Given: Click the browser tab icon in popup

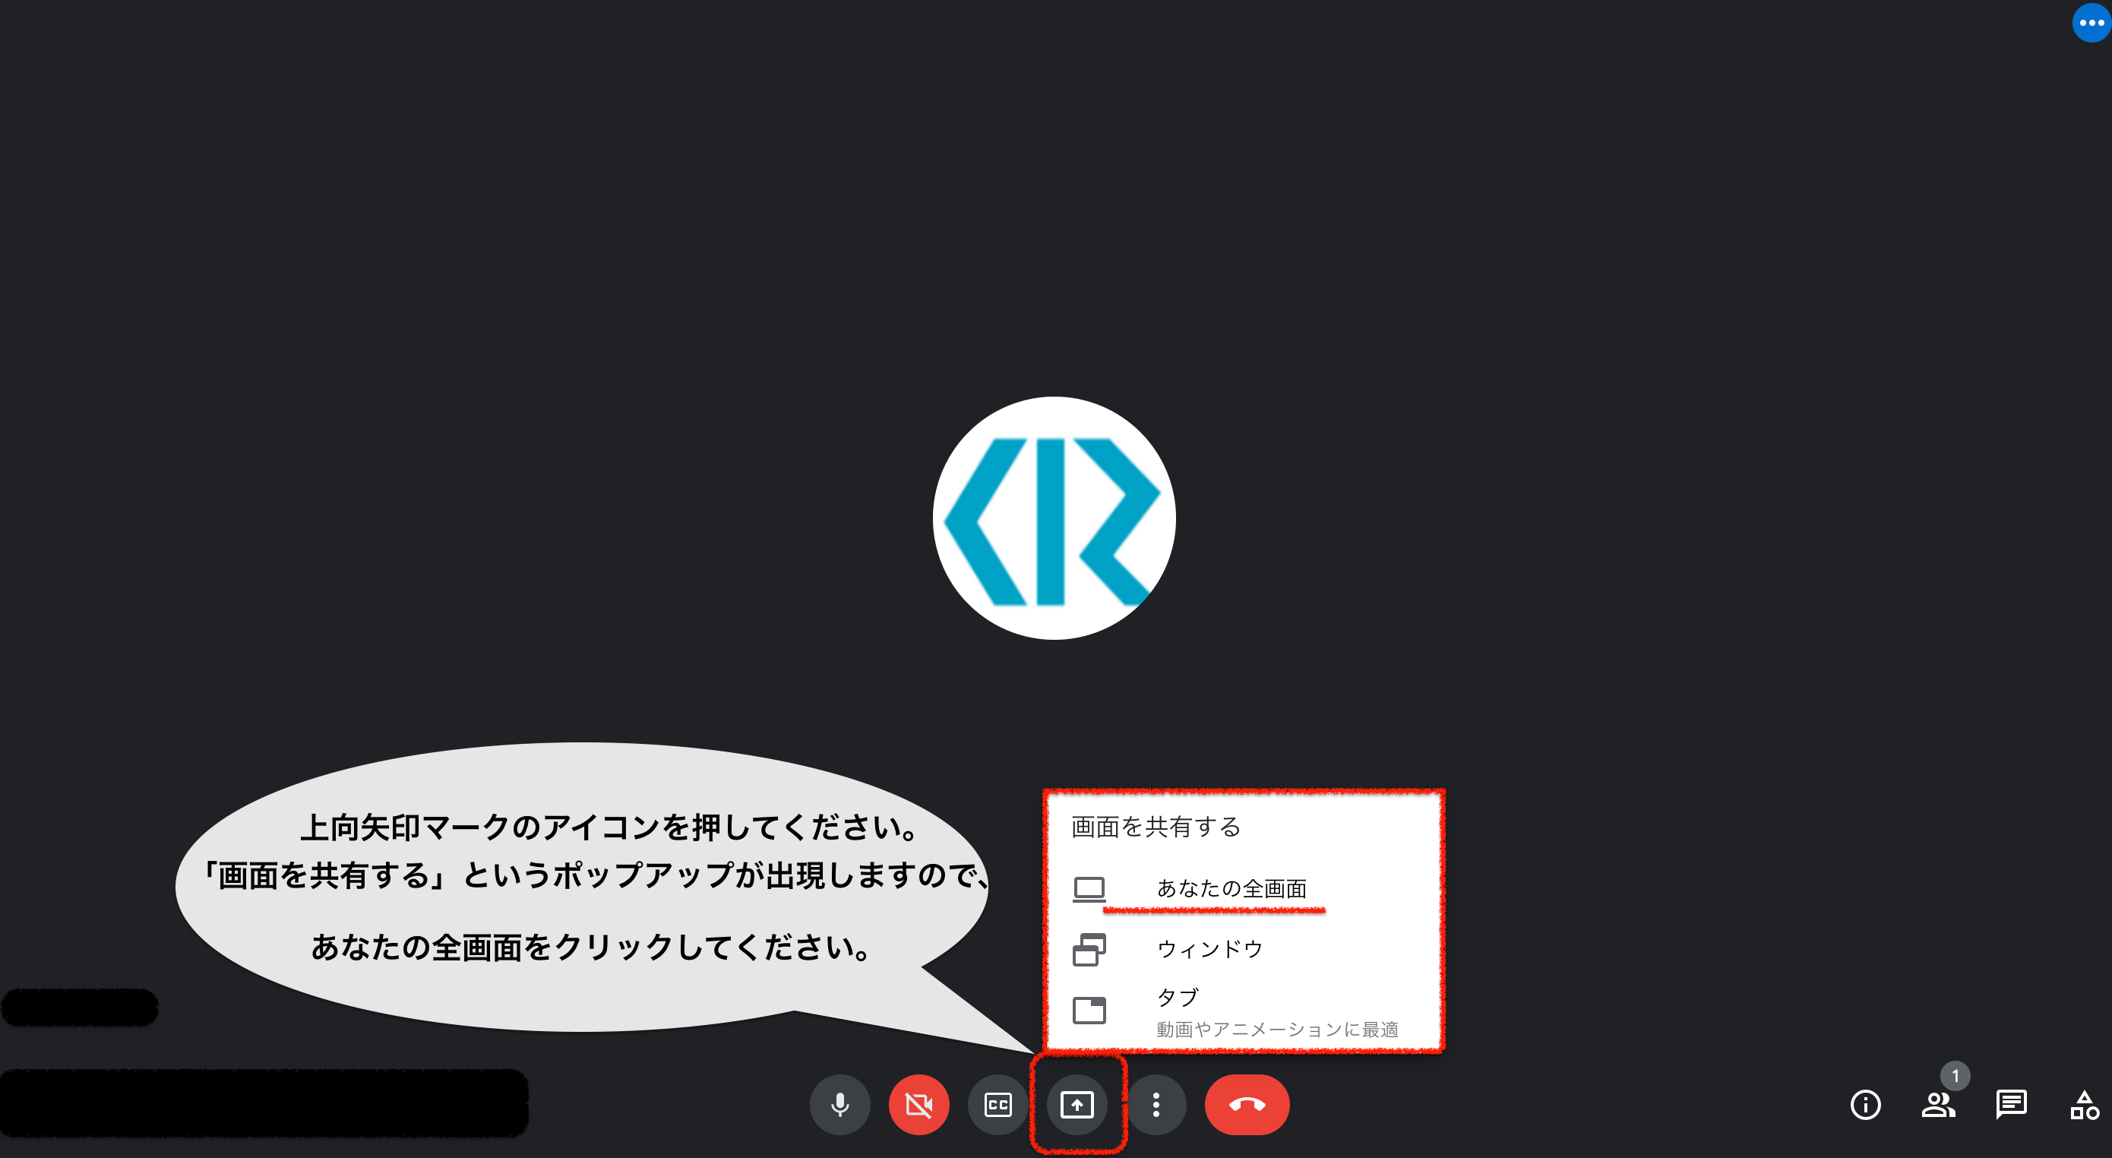Looking at the screenshot, I should [1089, 1011].
